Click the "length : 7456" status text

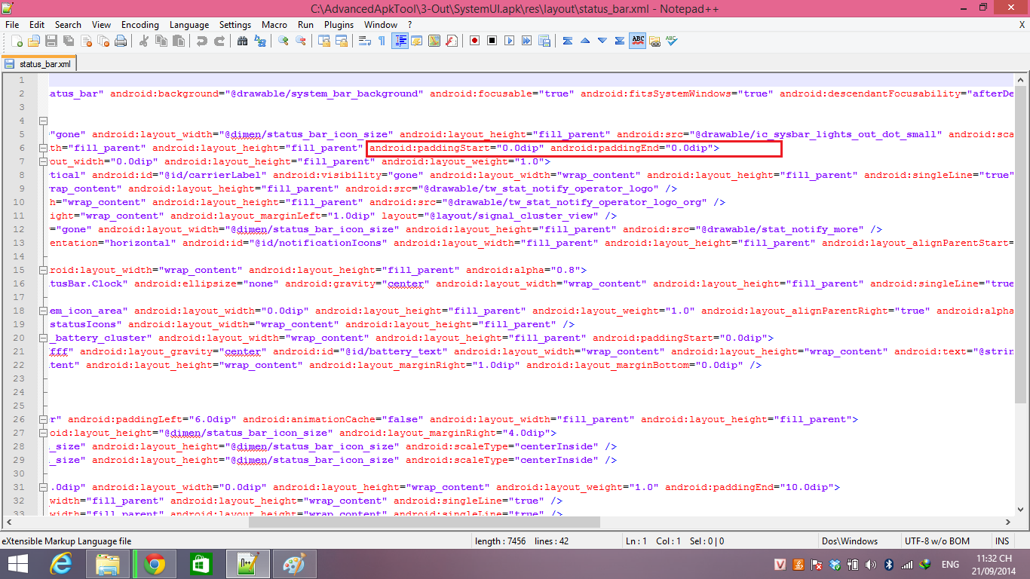(500, 541)
